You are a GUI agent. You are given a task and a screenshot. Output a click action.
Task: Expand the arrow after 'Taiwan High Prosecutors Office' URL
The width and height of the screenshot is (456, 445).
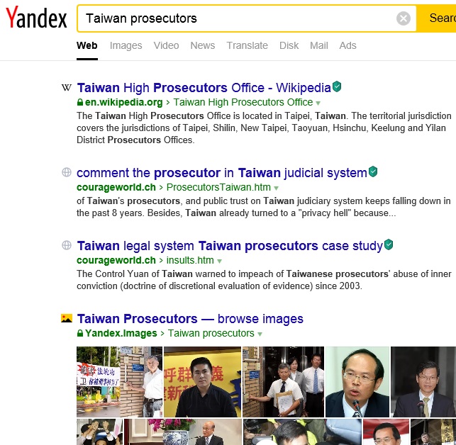[318, 103]
